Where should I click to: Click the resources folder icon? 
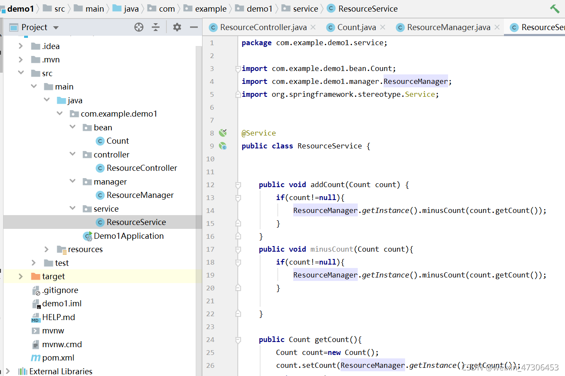tap(61, 250)
